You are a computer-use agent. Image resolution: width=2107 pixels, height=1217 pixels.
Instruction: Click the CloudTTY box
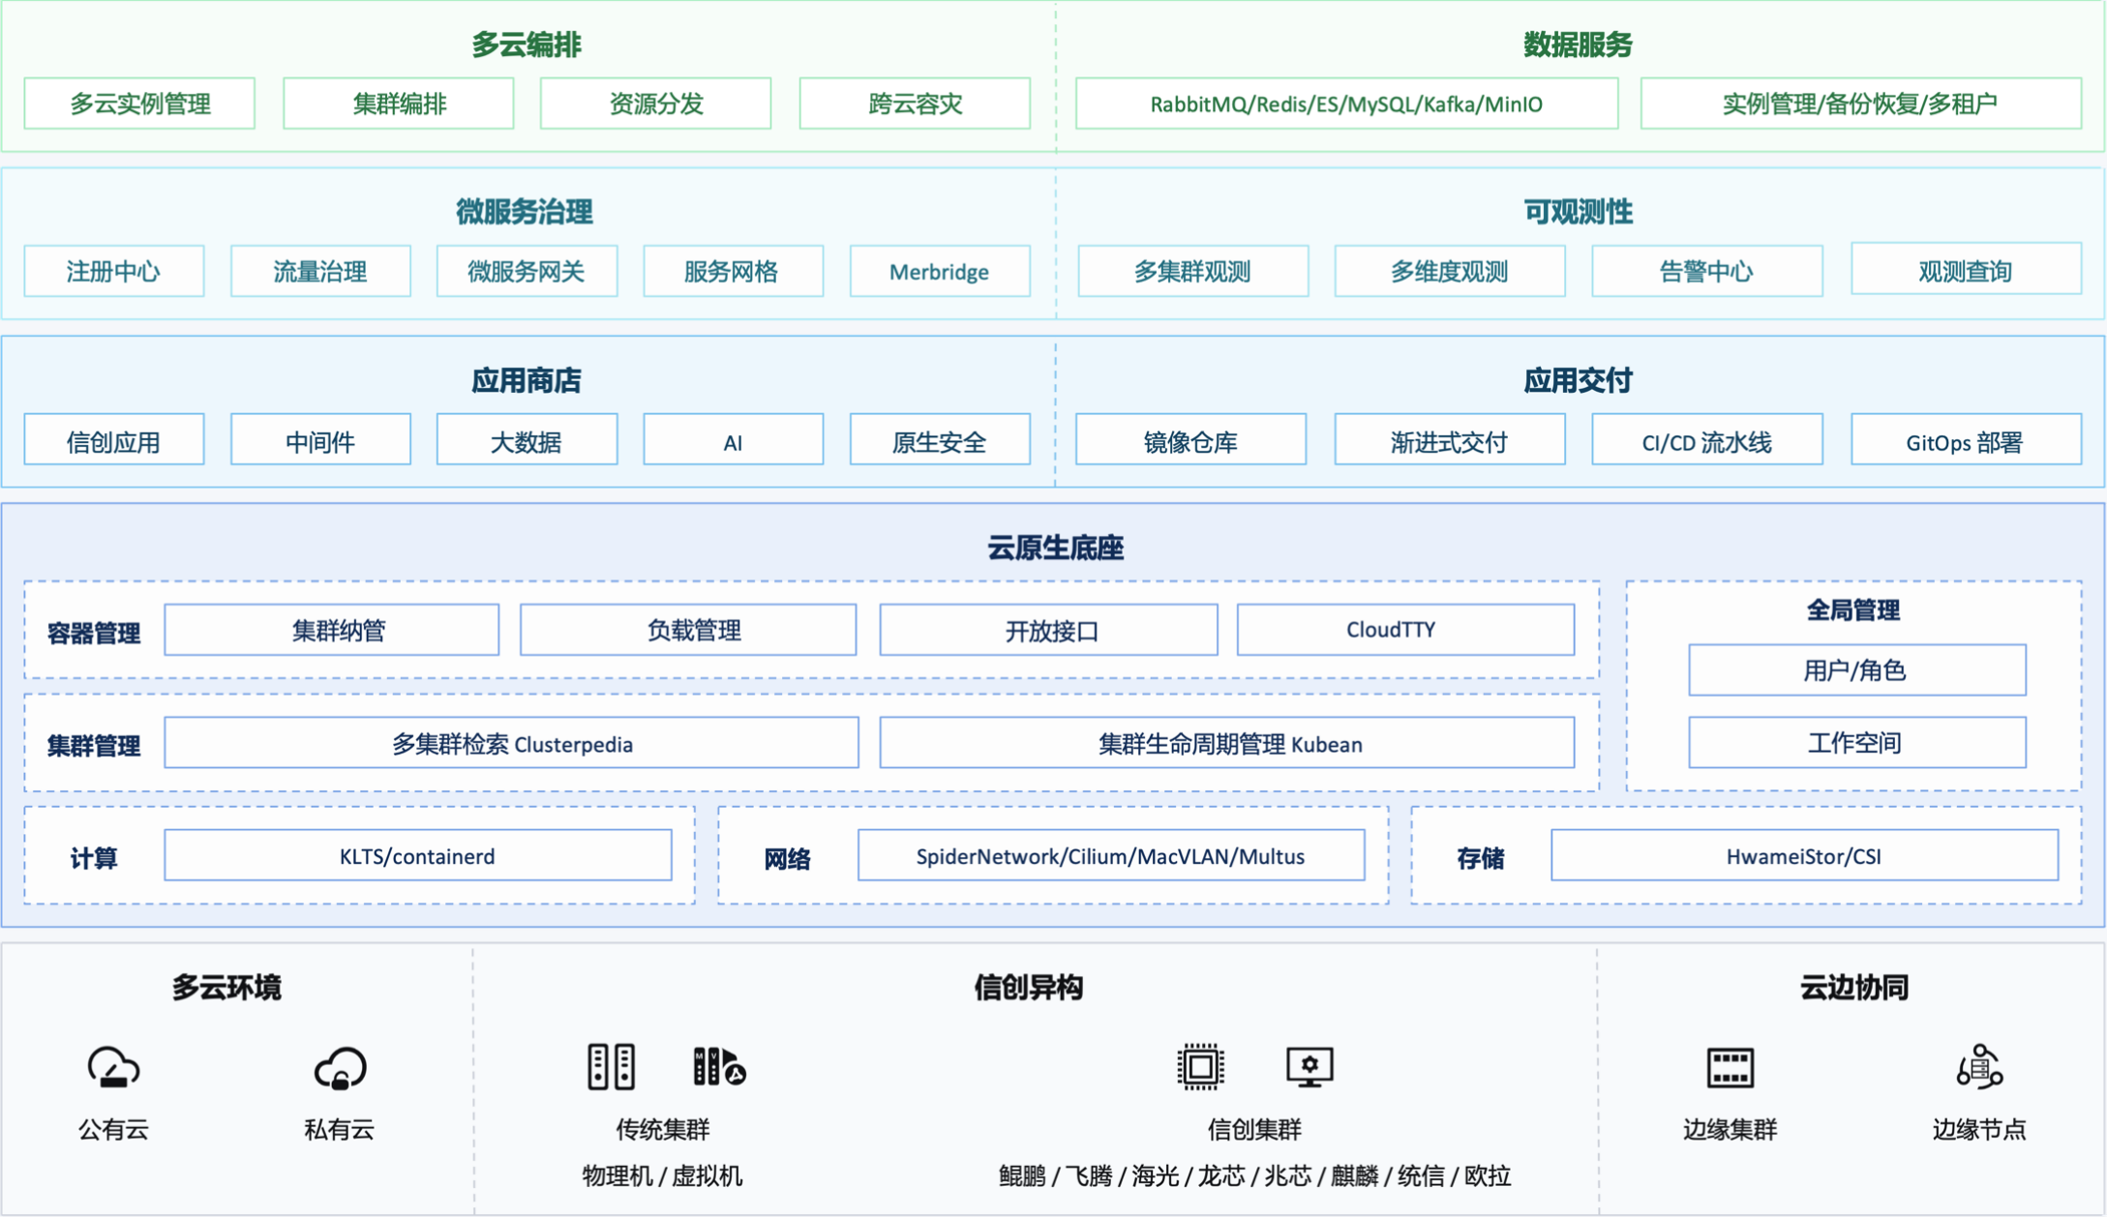[1405, 630]
